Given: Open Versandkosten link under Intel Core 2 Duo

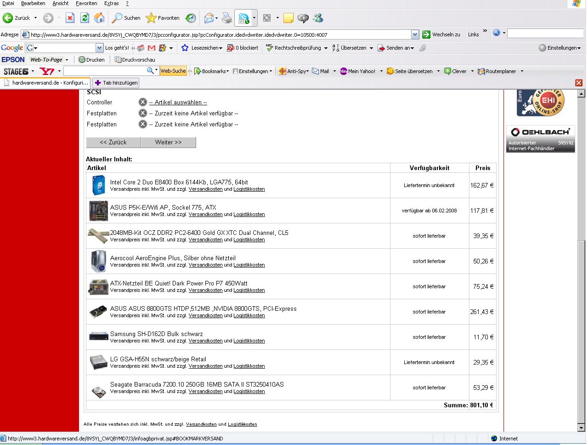Looking at the screenshot, I should point(206,189).
